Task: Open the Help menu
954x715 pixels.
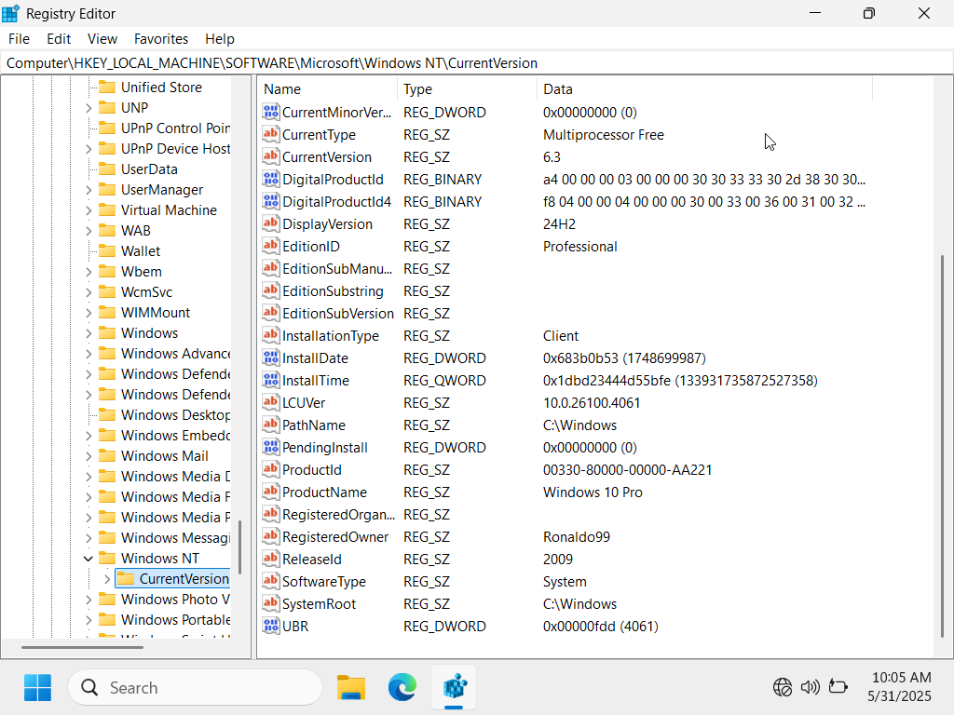Action: click(220, 39)
